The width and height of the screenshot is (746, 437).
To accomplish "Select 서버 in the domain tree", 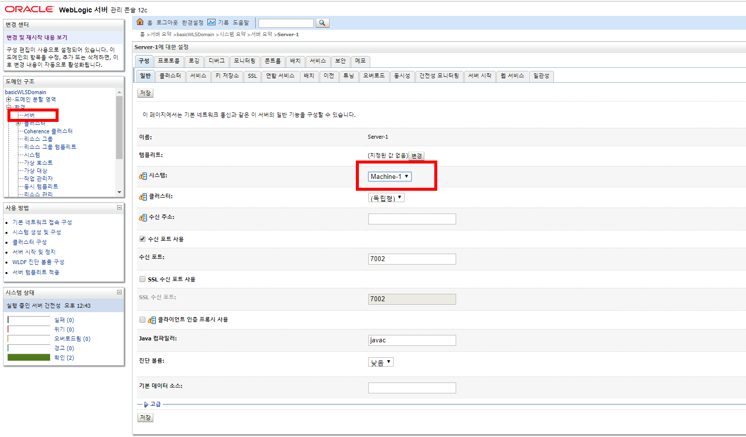I will coord(29,115).
